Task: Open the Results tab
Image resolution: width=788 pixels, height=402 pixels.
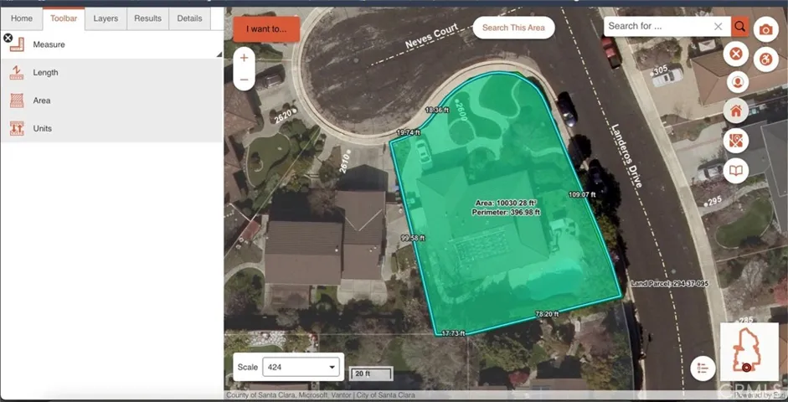Action: click(x=147, y=18)
